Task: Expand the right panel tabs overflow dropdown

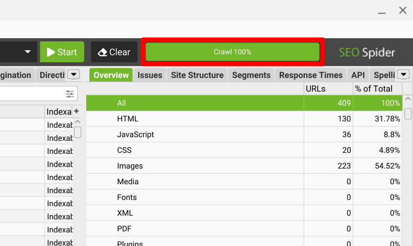Action: point(403,75)
